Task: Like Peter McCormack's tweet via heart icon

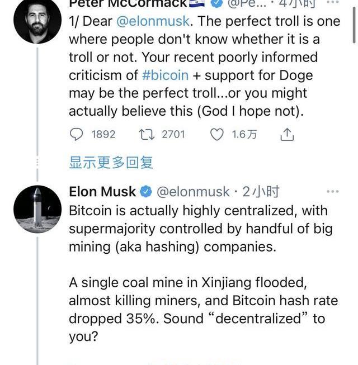Action: click(x=216, y=134)
